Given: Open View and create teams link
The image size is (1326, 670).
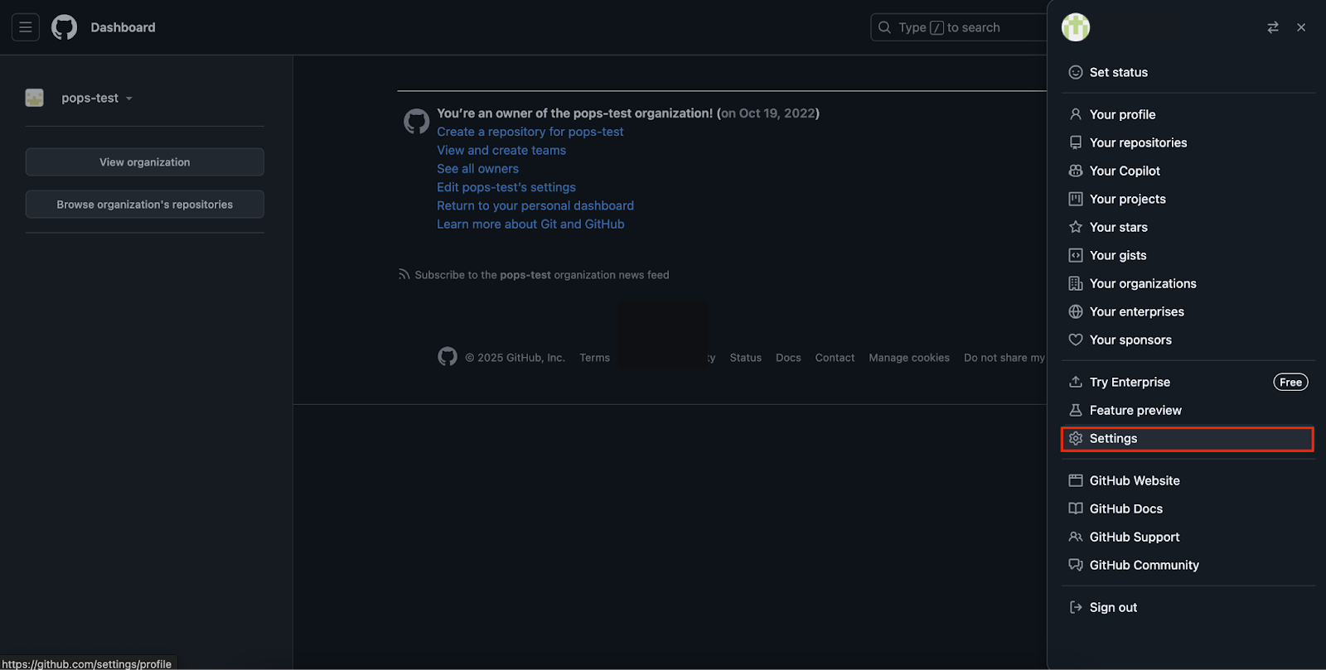Looking at the screenshot, I should (501, 150).
